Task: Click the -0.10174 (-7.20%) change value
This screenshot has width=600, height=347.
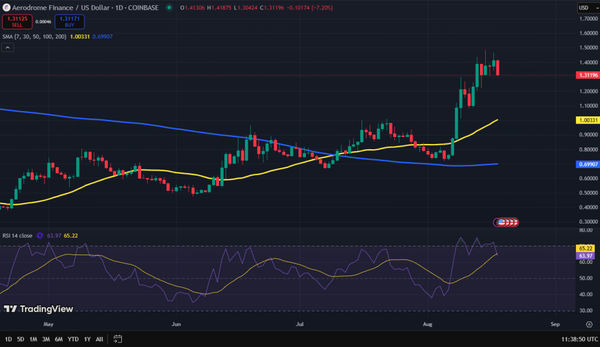Action: (x=311, y=8)
